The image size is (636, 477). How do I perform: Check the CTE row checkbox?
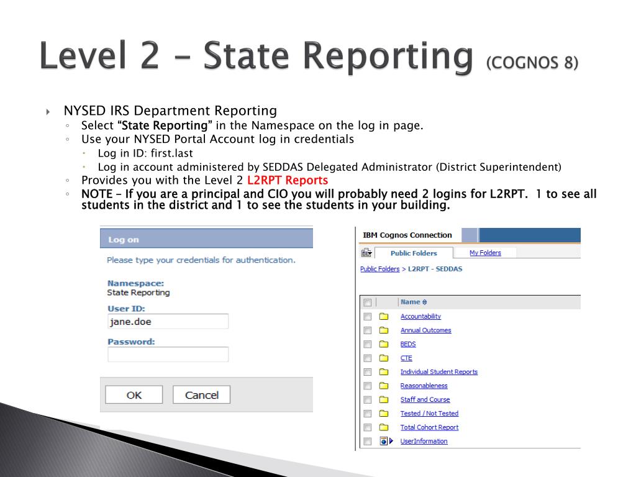point(368,358)
